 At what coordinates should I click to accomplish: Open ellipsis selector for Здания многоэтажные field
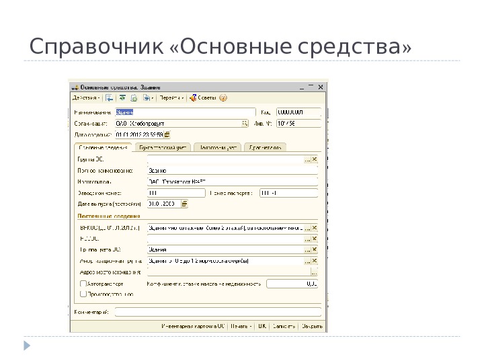click(307, 228)
